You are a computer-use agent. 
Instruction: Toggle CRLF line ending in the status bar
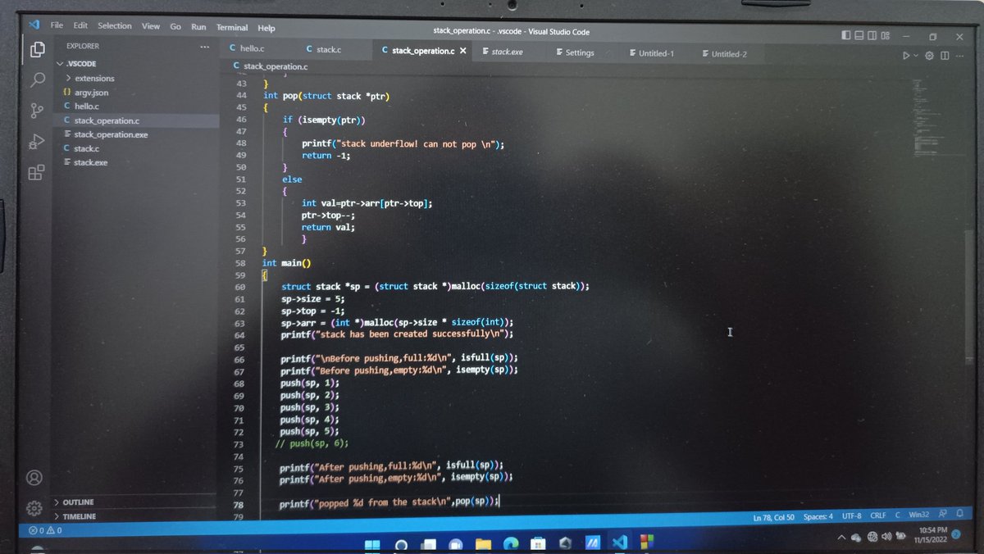pos(877,515)
